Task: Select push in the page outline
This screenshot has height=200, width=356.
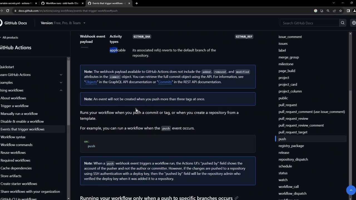Action: 282,139
